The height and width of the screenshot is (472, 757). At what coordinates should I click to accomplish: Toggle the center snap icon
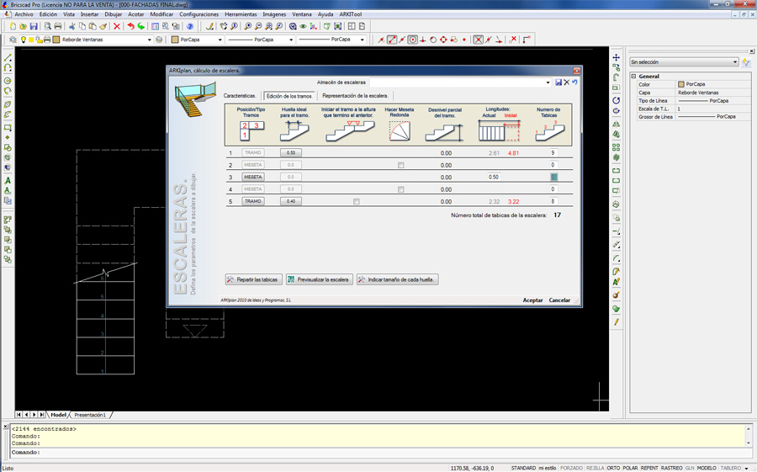click(412, 40)
